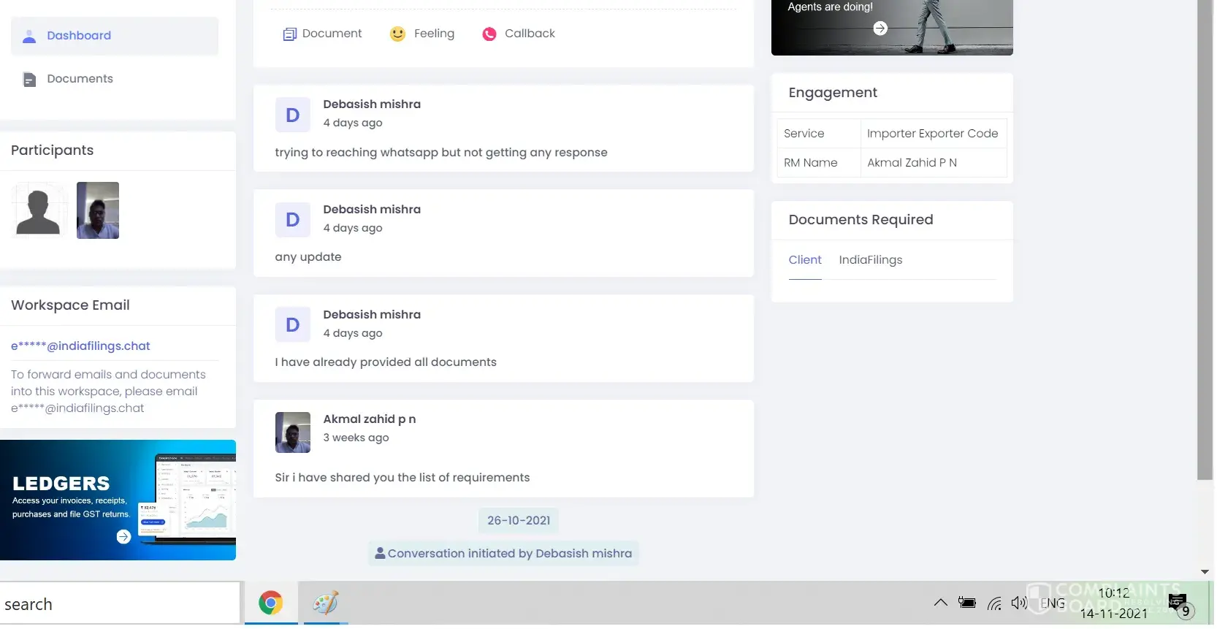Click the RM name 'Akmal Zahid P N'
Image resolution: width=1217 pixels, height=629 pixels.
click(x=912, y=163)
